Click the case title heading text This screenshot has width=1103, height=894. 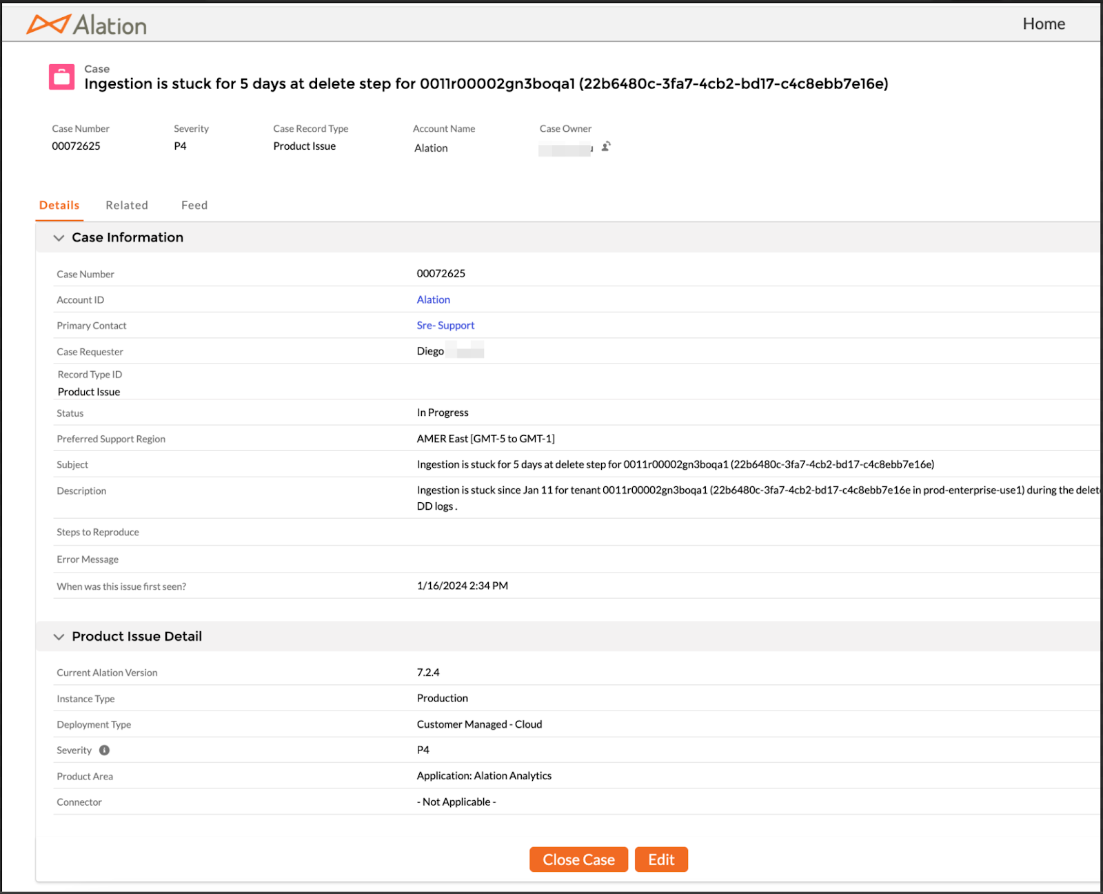[486, 83]
